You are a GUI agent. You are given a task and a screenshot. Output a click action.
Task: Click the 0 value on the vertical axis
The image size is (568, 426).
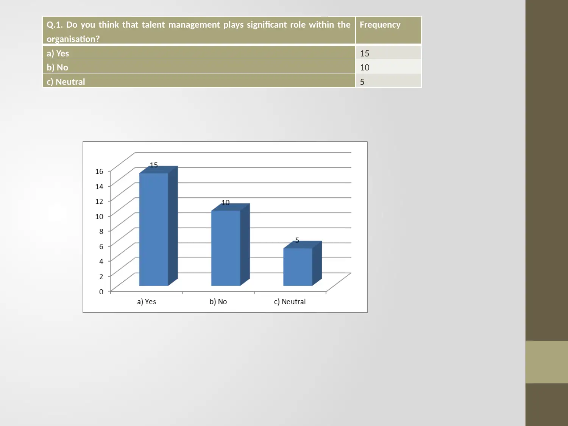click(x=101, y=292)
